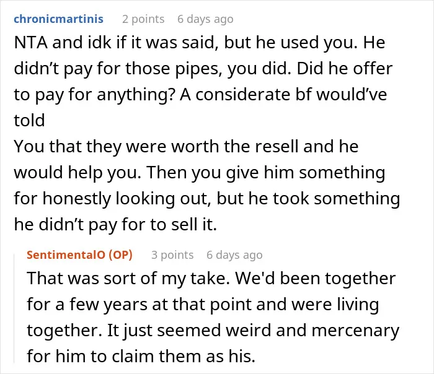The height and width of the screenshot is (374, 434).
Task: Click reply line "It just seemed weird and mercenary"
Action: coord(253,331)
